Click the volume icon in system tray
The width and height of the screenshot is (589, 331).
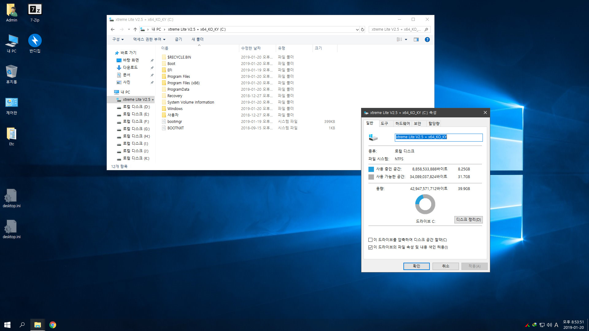tap(549, 325)
